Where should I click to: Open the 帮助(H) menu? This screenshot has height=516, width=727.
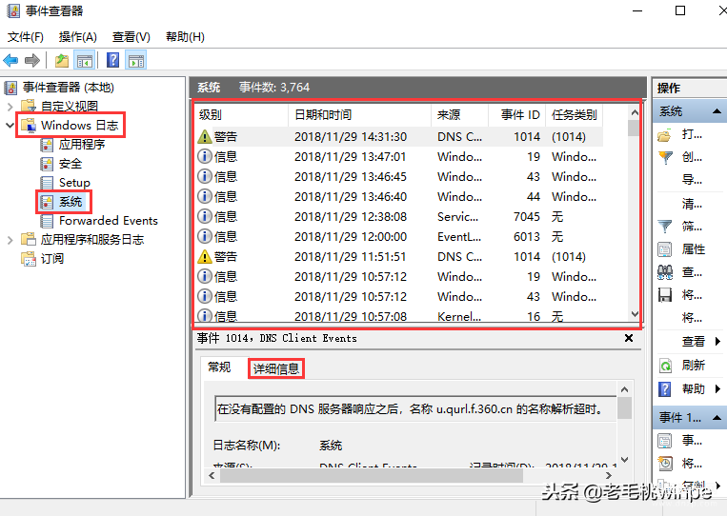(185, 36)
